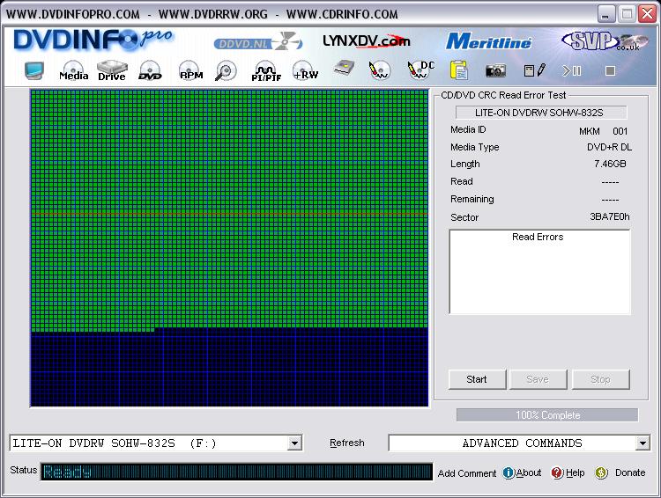Click the Ready status display
Screen dimensions: 661x498
pyautogui.click(x=236, y=472)
